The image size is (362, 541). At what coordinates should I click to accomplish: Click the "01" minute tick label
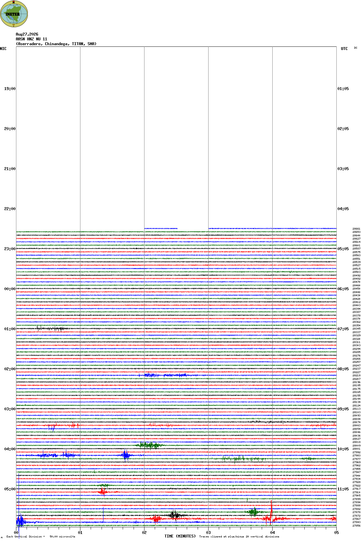pos(80,533)
